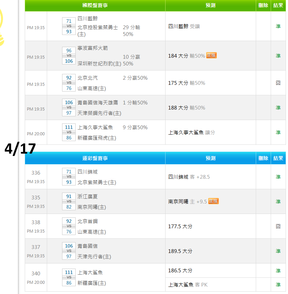288x294 pixels.
Task: Open 山東高速(主) in match 338
Action: pyautogui.click(x=92, y=232)
